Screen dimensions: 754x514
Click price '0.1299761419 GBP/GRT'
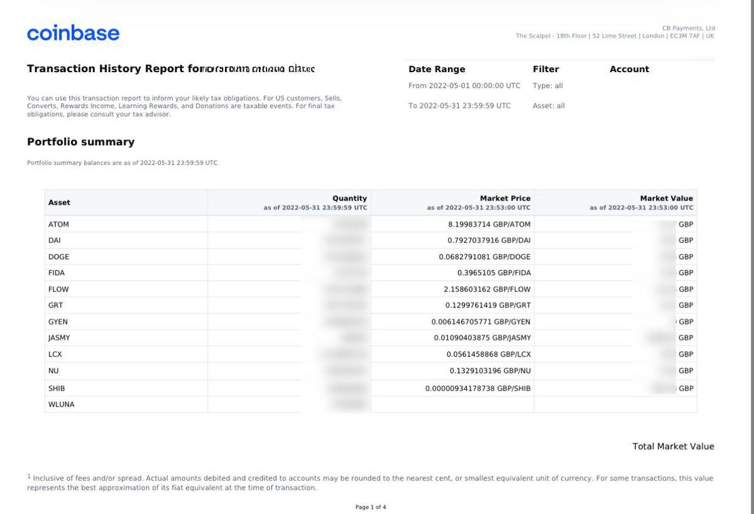pyautogui.click(x=488, y=305)
